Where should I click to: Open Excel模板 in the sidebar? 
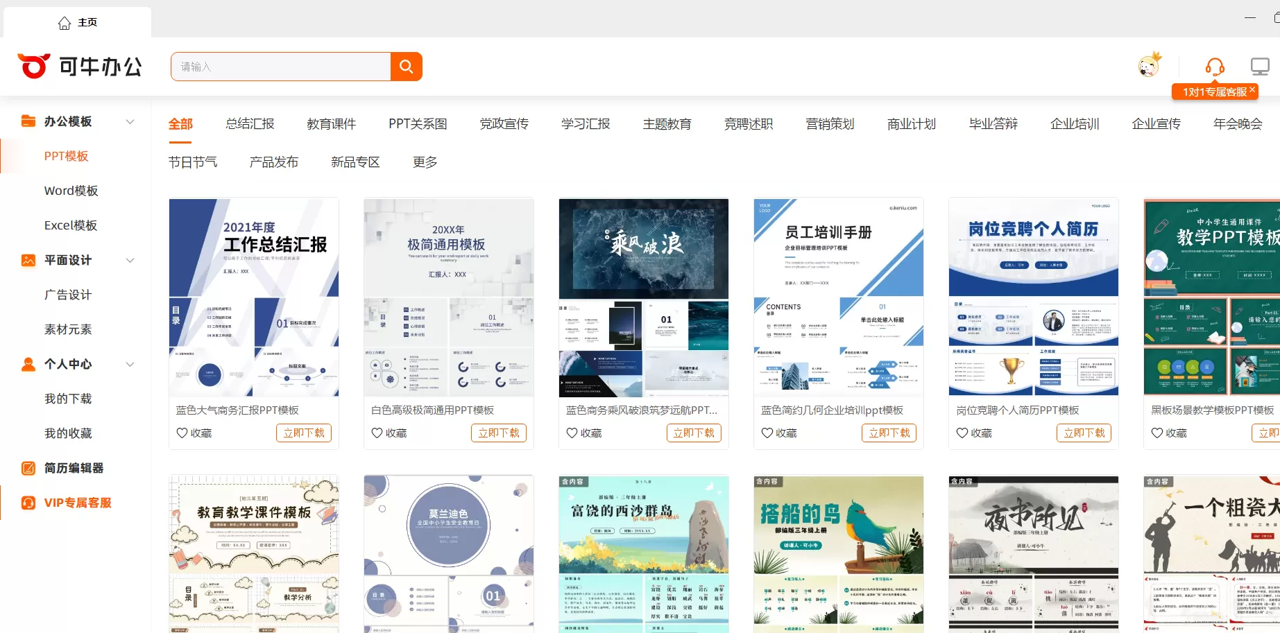coord(71,225)
